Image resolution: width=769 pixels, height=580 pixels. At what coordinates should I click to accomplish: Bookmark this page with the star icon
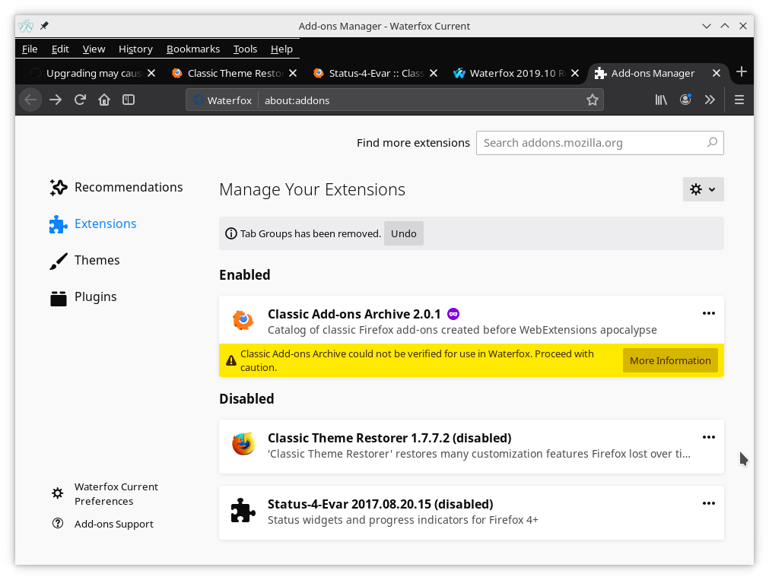pyautogui.click(x=593, y=100)
